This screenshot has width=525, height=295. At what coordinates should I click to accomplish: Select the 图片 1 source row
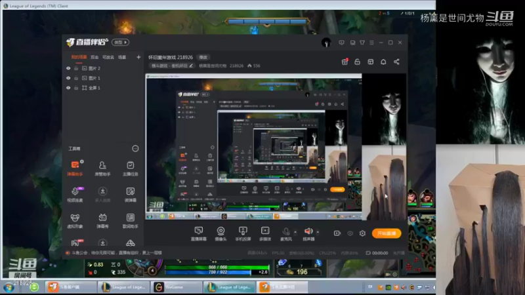click(x=104, y=78)
